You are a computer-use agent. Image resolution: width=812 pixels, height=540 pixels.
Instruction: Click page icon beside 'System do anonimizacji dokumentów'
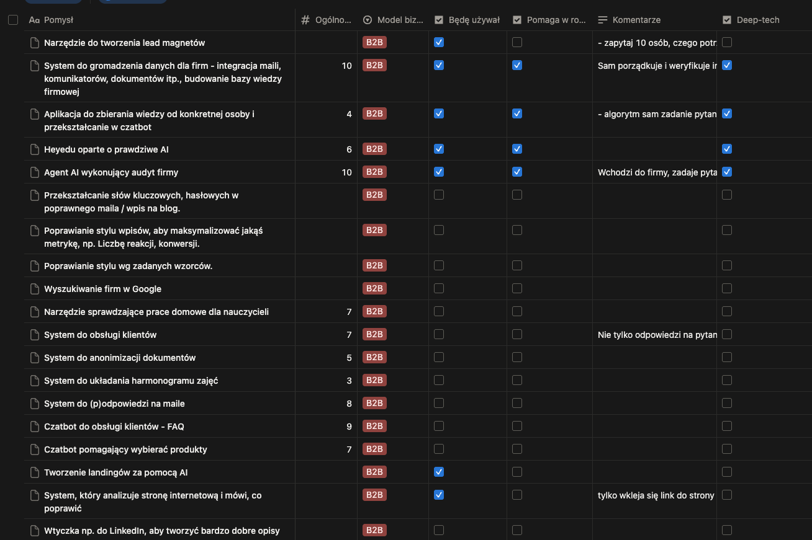[x=35, y=358]
